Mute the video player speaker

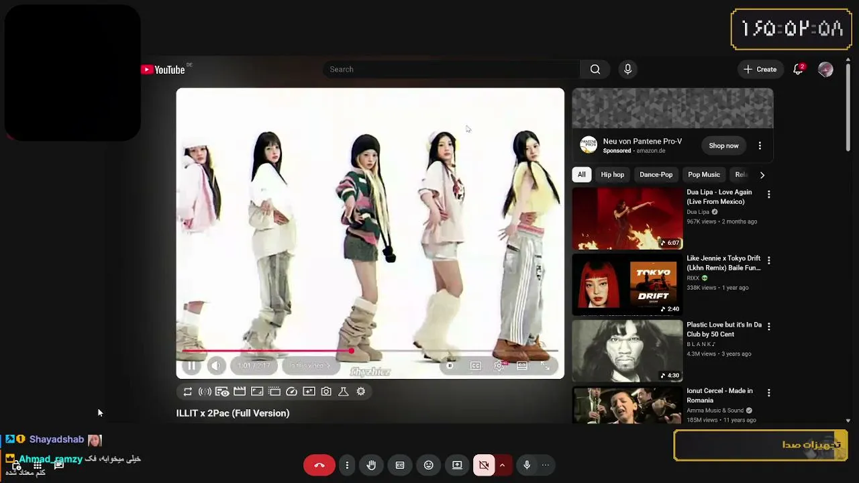pos(215,366)
